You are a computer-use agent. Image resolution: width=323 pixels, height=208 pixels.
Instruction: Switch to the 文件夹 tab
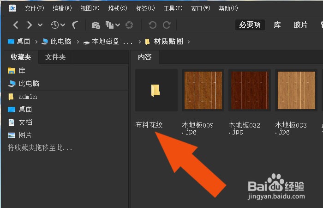[x=55, y=57]
